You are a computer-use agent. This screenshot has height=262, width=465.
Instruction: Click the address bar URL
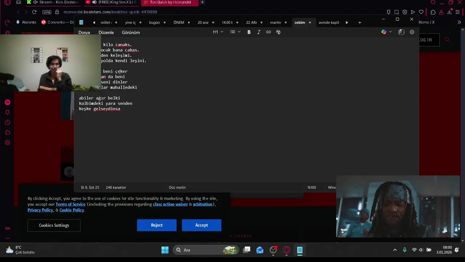click(x=110, y=12)
